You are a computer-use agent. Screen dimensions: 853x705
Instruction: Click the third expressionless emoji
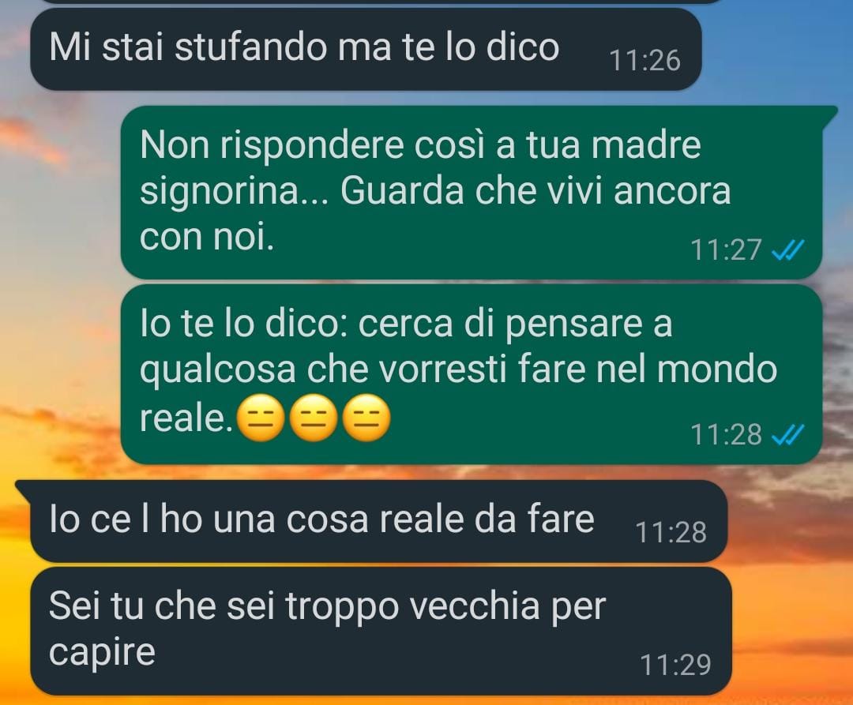[x=366, y=419]
